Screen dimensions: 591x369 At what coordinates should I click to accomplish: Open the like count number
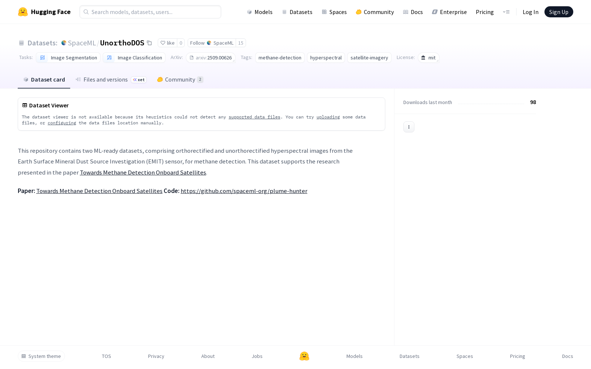(x=181, y=43)
